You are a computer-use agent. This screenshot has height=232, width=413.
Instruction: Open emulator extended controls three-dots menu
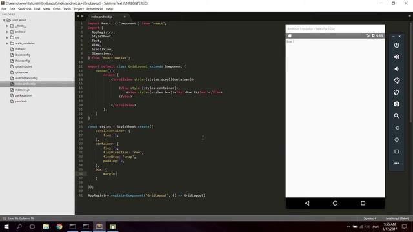[396, 163]
